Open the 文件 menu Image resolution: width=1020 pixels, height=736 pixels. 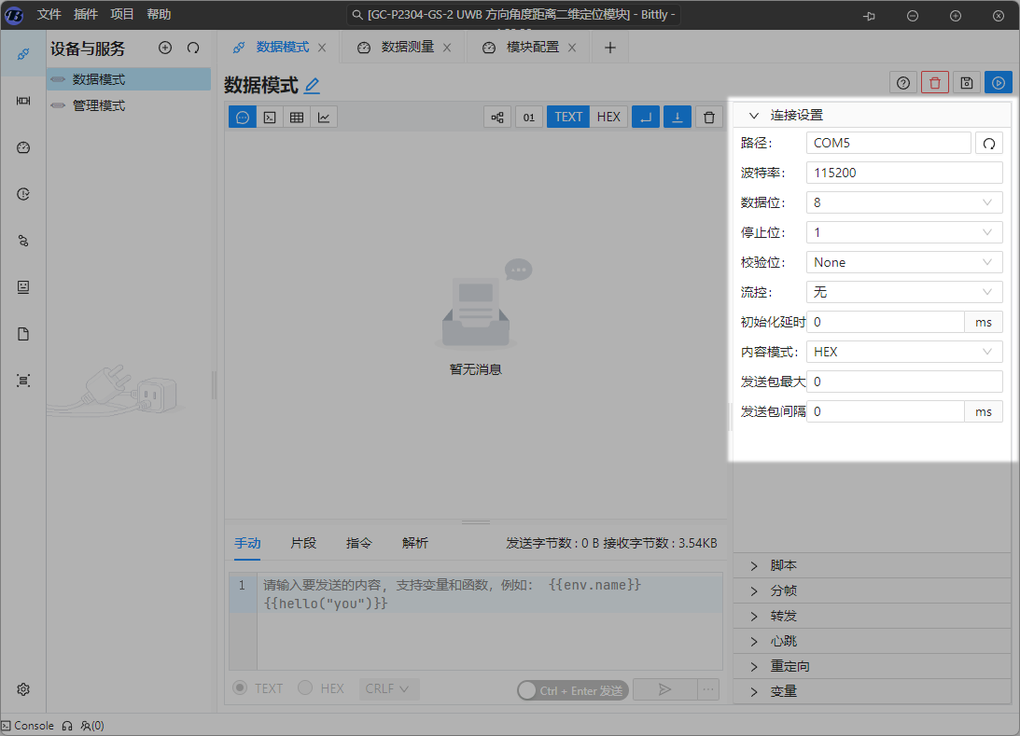pyautogui.click(x=49, y=15)
